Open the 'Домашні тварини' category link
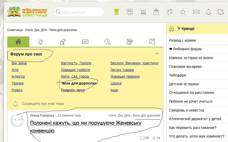The height and width of the screenshot is (142, 228). tap(125, 76)
